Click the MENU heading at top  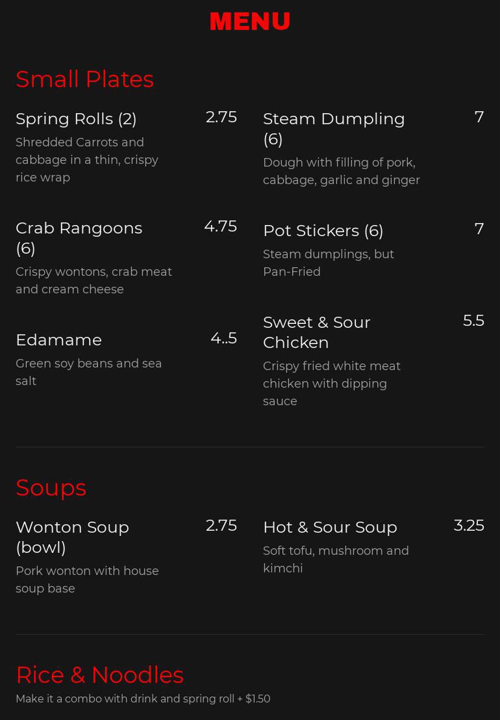click(250, 22)
